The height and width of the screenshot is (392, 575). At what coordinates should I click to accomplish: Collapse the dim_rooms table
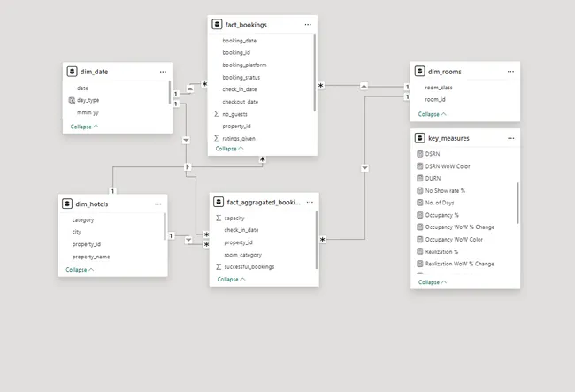(x=432, y=114)
